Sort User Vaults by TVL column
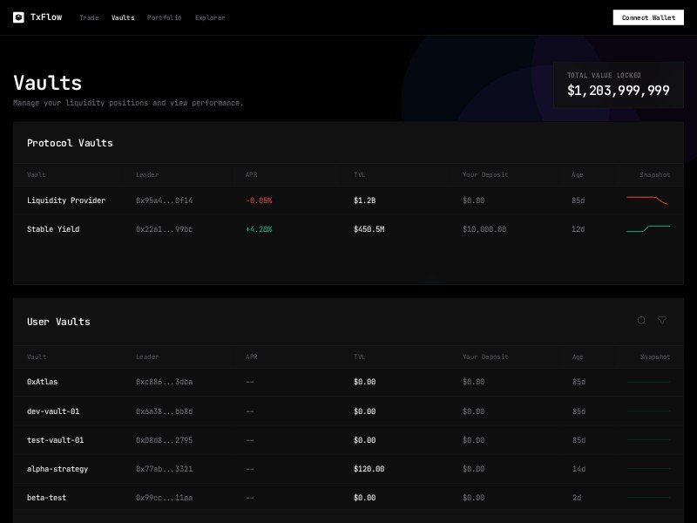 [x=359, y=357]
